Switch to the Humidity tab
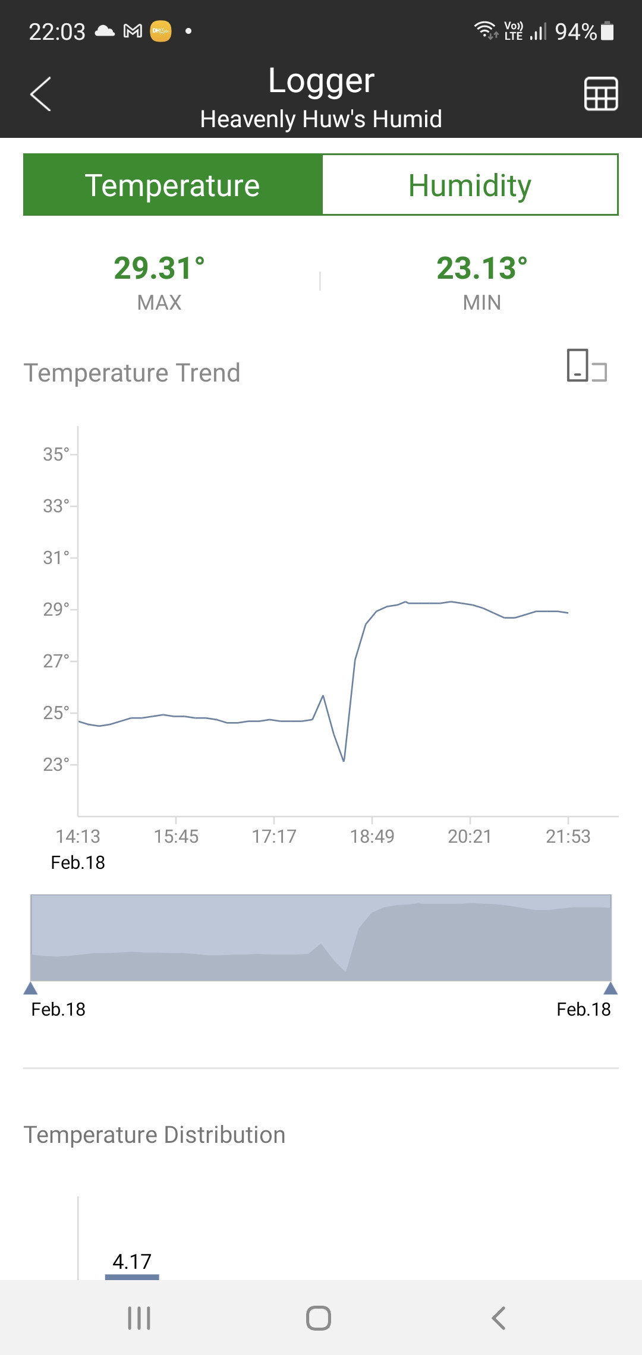642x1355 pixels. [x=470, y=185]
